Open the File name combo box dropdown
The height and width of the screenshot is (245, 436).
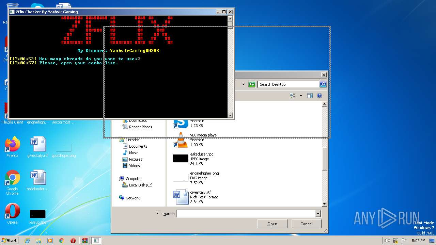coord(318,214)
